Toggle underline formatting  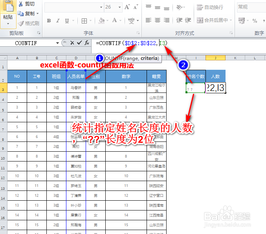[67, 21]
